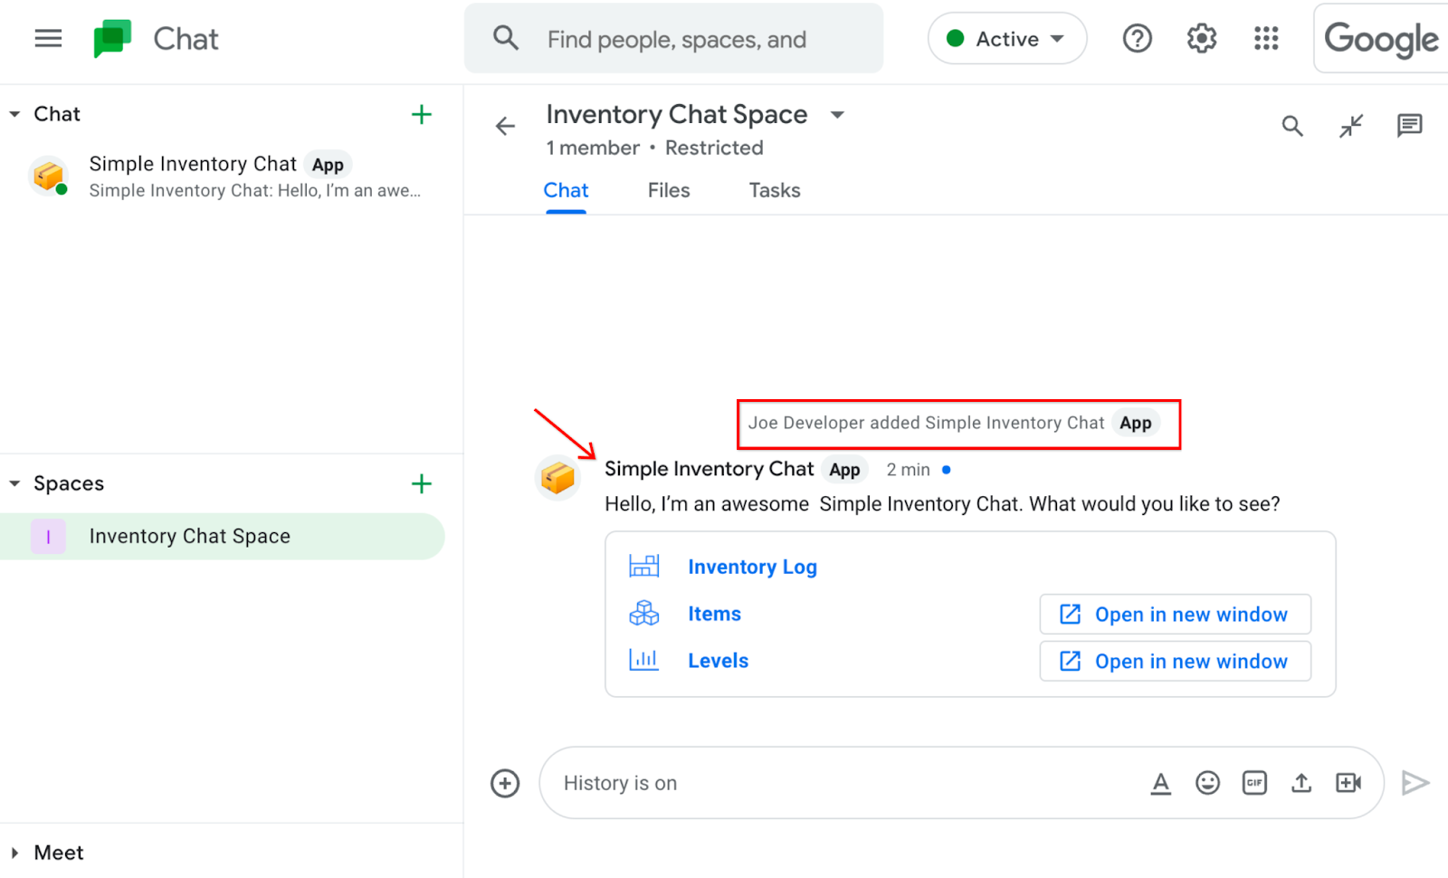
Task: Open the Tasks tab
Action: tap(774, 190)
